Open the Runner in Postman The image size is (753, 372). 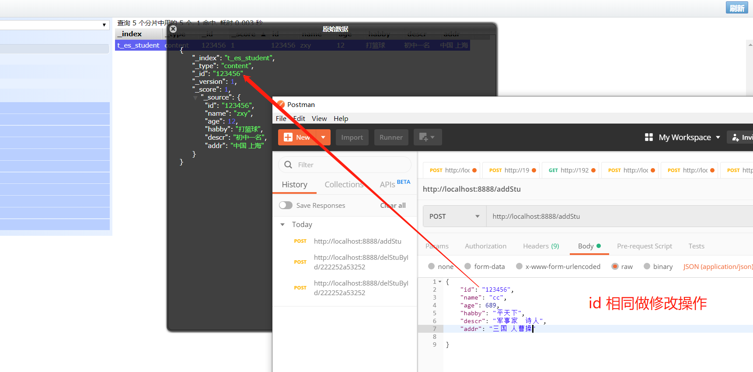click(x=391, y=137)
